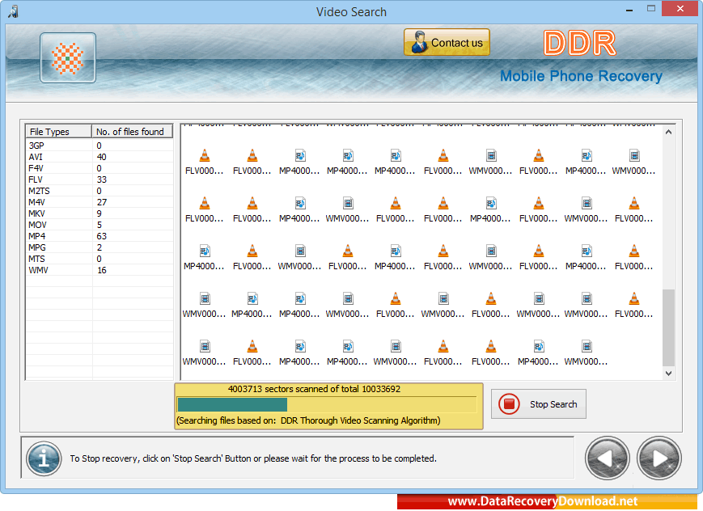Click the sector scan progress bar
Viewport: 703px width, 511px height.
[x=328, y=405]
